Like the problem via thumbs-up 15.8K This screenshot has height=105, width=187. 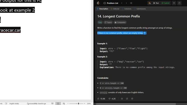(101, 99)
